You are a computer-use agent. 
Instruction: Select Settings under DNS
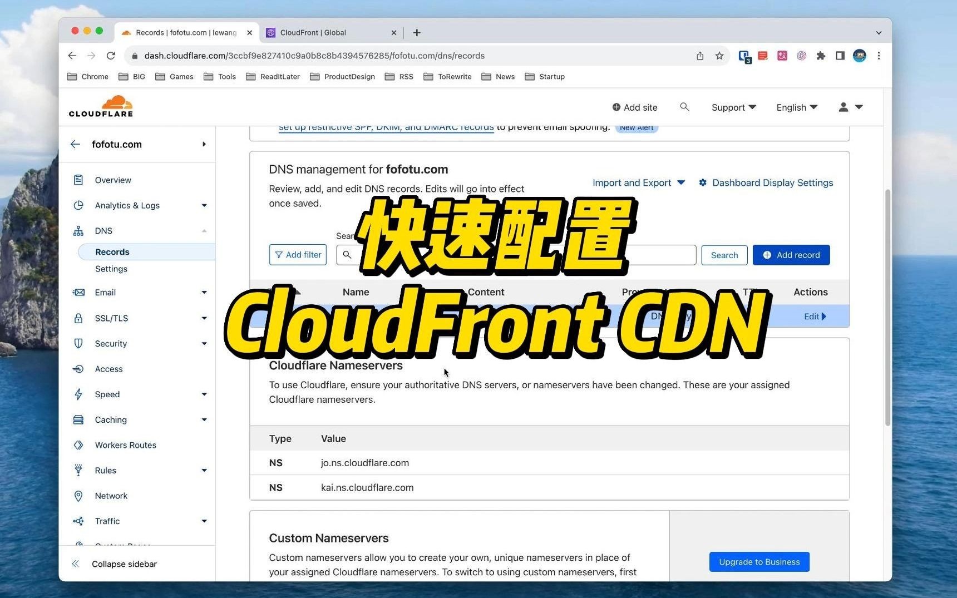pyautogui.click(x=111, y=269)
